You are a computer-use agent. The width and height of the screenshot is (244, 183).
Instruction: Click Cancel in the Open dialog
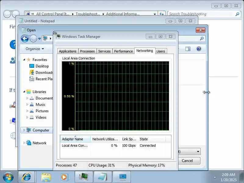[x=187, y=161]
